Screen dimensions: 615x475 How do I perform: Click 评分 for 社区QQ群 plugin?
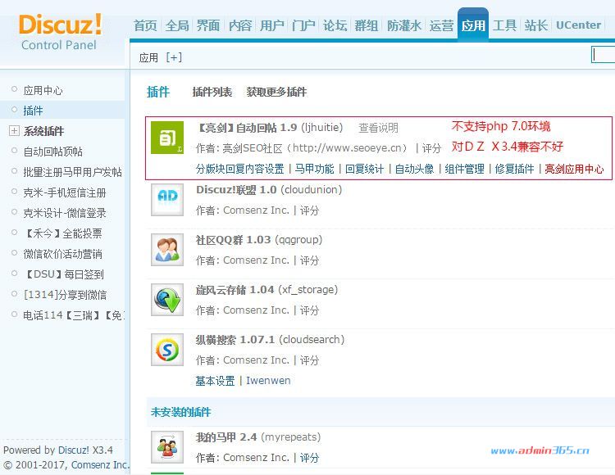[309, 260]
